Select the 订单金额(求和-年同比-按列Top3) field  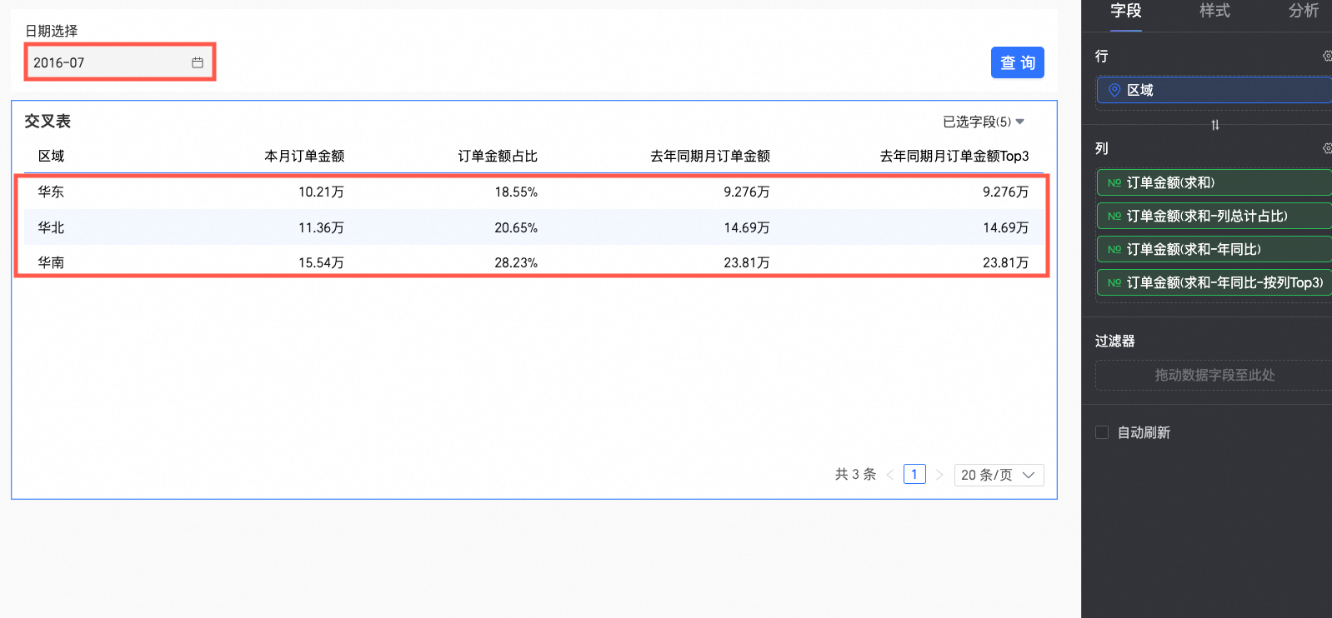(1214, 282)
